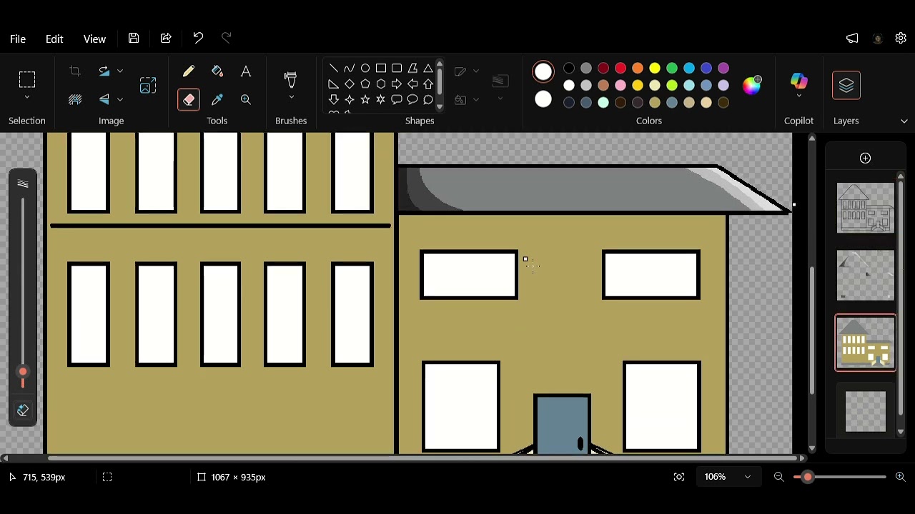Toggle the eraser mode button below size slider

click(23, 410)
